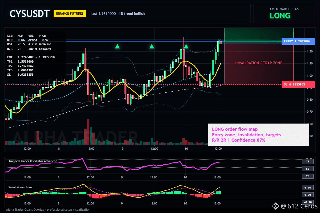Screen dimensions: 320x213
Task: Click the 1.20 price axis label
Action: tap(309, 51)
